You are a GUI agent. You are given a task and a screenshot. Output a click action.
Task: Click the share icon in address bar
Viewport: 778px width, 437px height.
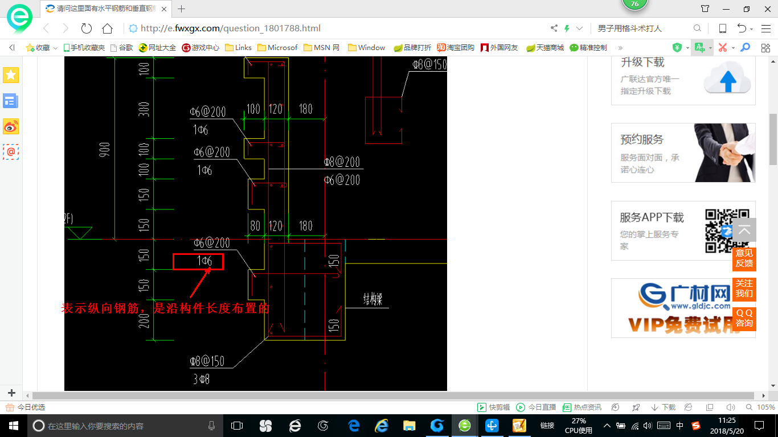554,28
